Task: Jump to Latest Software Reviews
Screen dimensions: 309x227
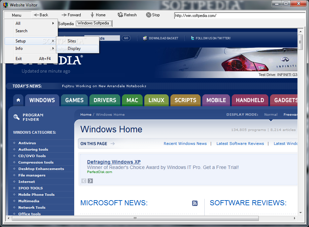Action: 240,144
